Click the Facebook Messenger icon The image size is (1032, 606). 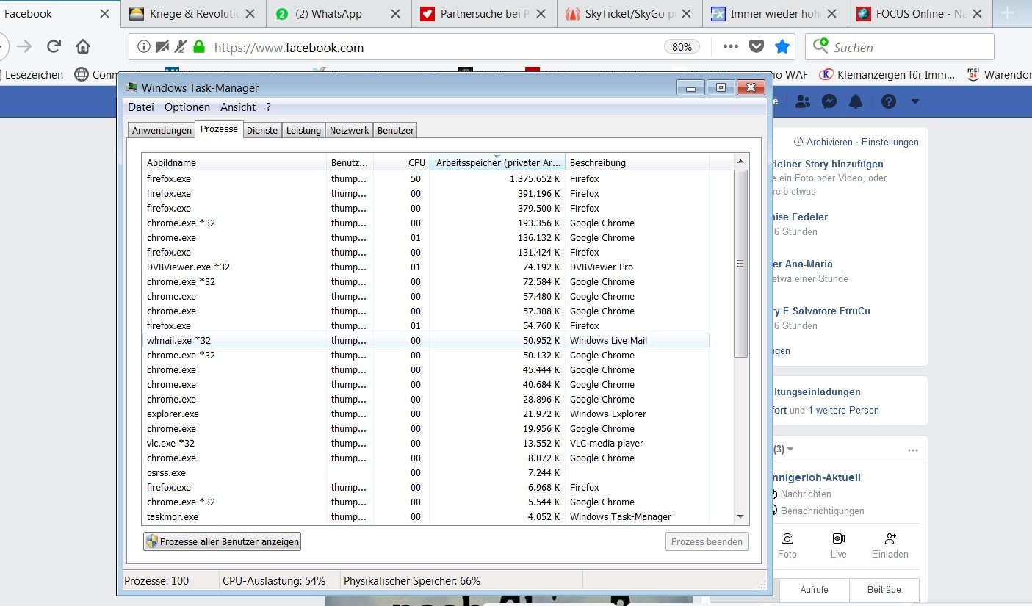point(829,102)
